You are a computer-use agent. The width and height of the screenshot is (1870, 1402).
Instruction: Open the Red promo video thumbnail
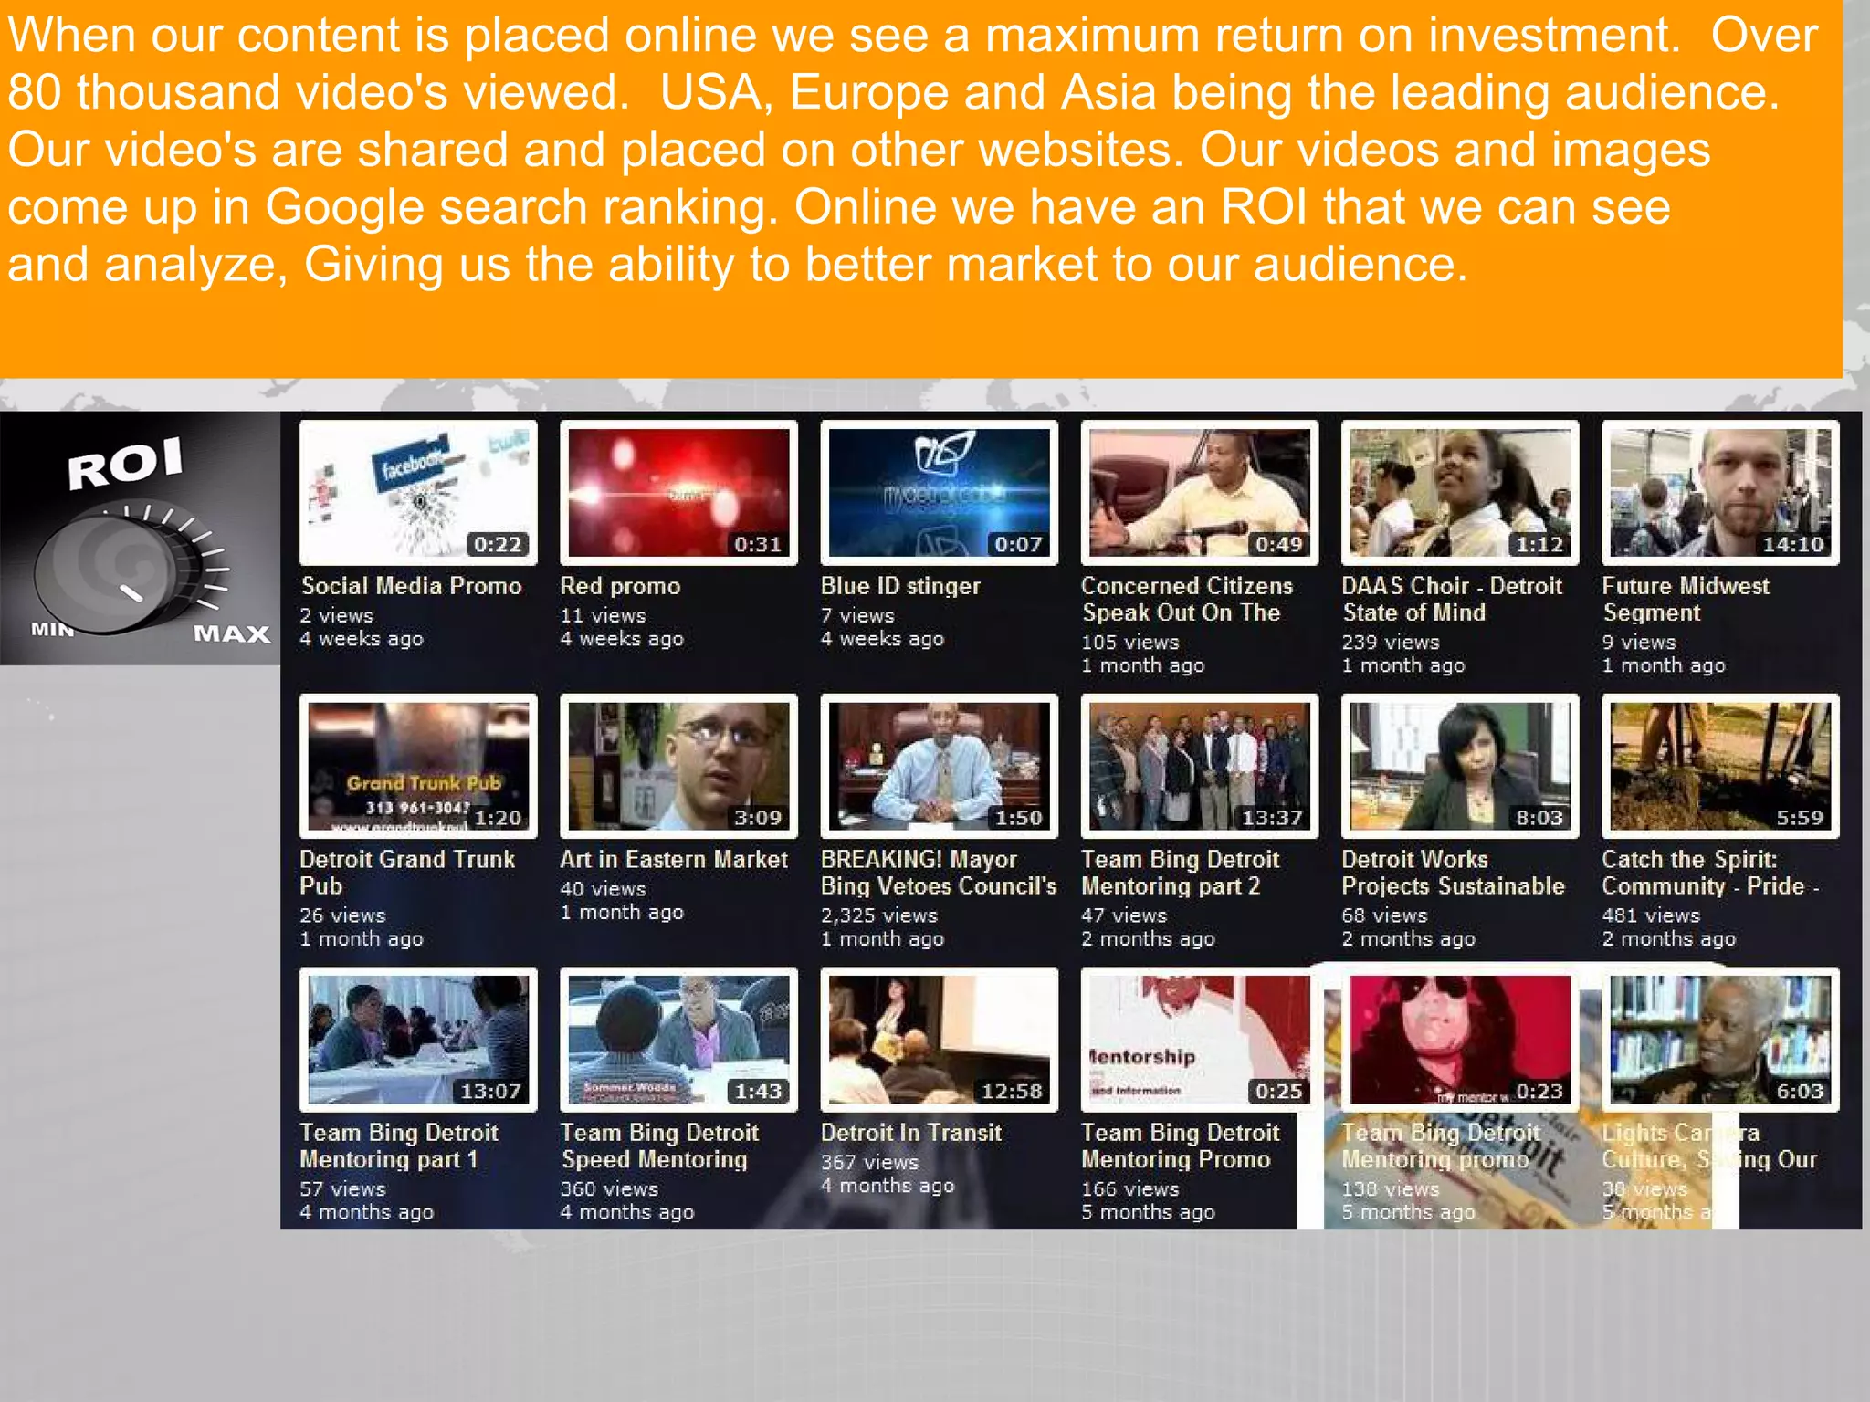pyautogui.click(x=678, y=493)
